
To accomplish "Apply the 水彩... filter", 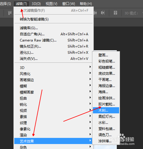I will tap(106, 123).
